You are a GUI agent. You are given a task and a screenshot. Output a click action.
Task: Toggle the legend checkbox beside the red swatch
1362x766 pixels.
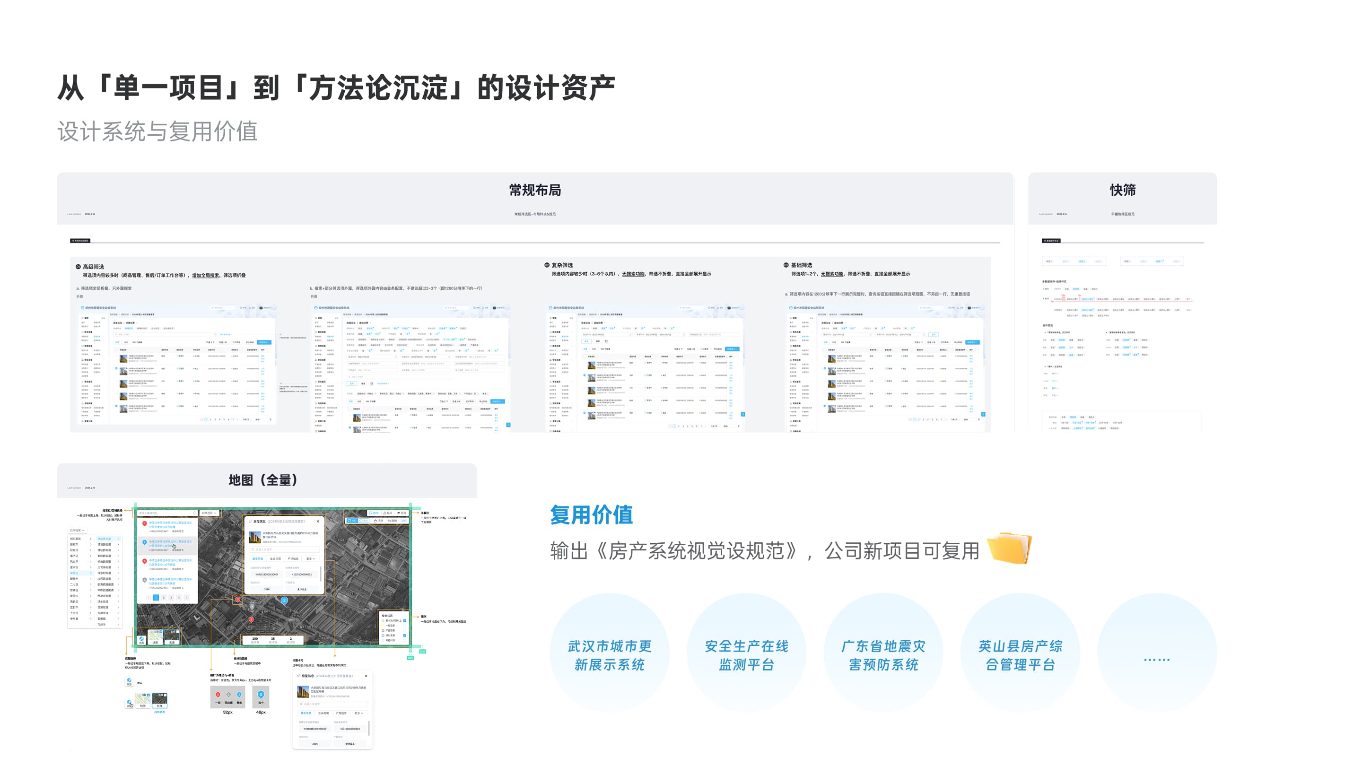405,631
